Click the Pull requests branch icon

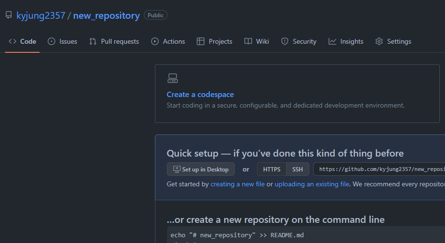tap(93, 41)
